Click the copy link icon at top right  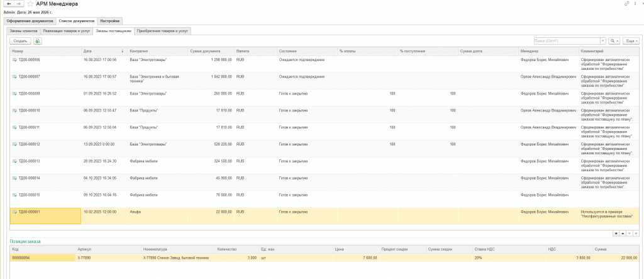tap(627, 4)
